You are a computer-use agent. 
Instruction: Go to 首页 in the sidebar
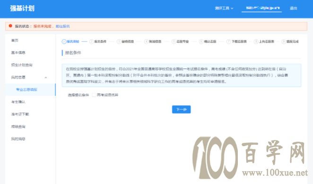pyautogui.click(x=15, y=40)
